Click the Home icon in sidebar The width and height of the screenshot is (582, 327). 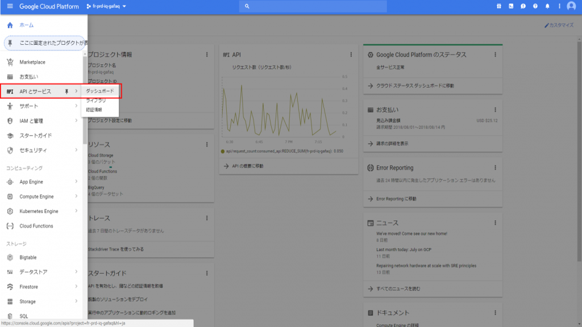10,25
